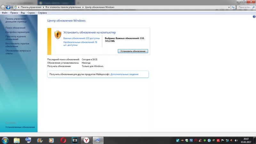Click the red Avira tray icon
Screen dimensions: 256x144
coord(218,140)
